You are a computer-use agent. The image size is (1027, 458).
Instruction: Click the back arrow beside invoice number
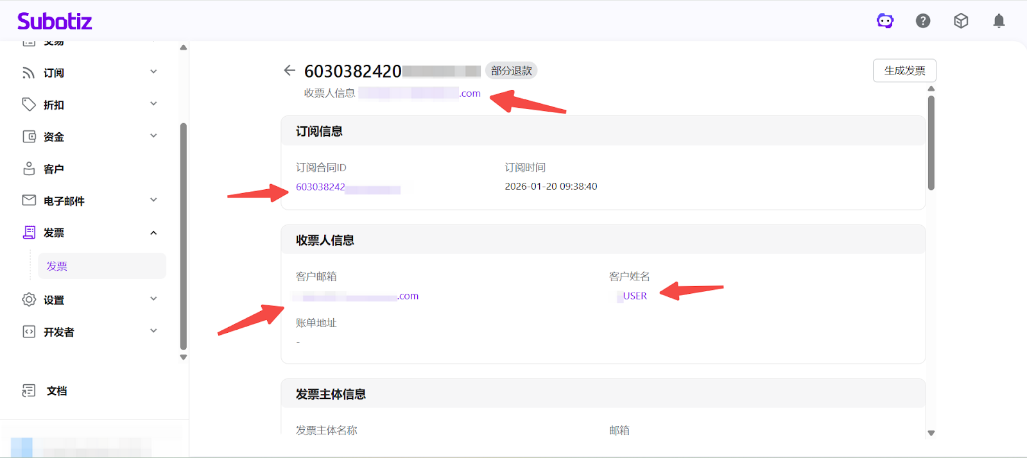(289, 71)
